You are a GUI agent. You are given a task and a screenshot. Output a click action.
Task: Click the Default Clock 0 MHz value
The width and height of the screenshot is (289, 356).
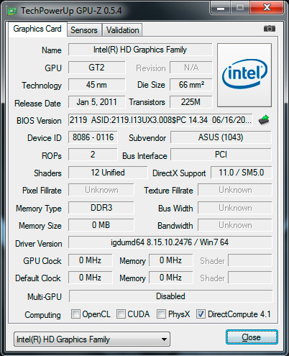[x=90, y=278]
